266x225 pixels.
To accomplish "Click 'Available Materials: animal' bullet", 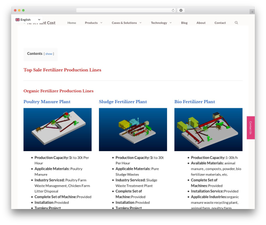I will pos(216,169).
